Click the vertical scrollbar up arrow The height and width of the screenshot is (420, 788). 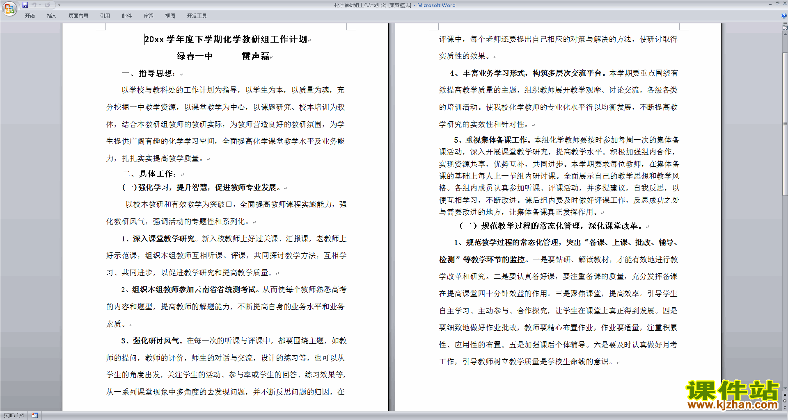coord(785,34)
